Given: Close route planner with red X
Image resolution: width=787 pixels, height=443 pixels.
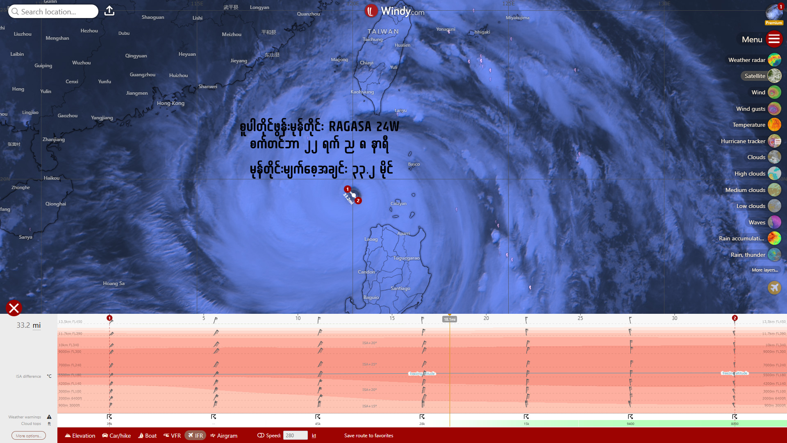Looking at the screenshot, I should click(14, 308).
